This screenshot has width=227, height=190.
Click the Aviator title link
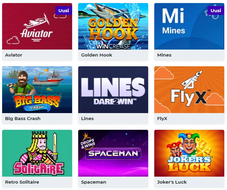tap(14, 55)
